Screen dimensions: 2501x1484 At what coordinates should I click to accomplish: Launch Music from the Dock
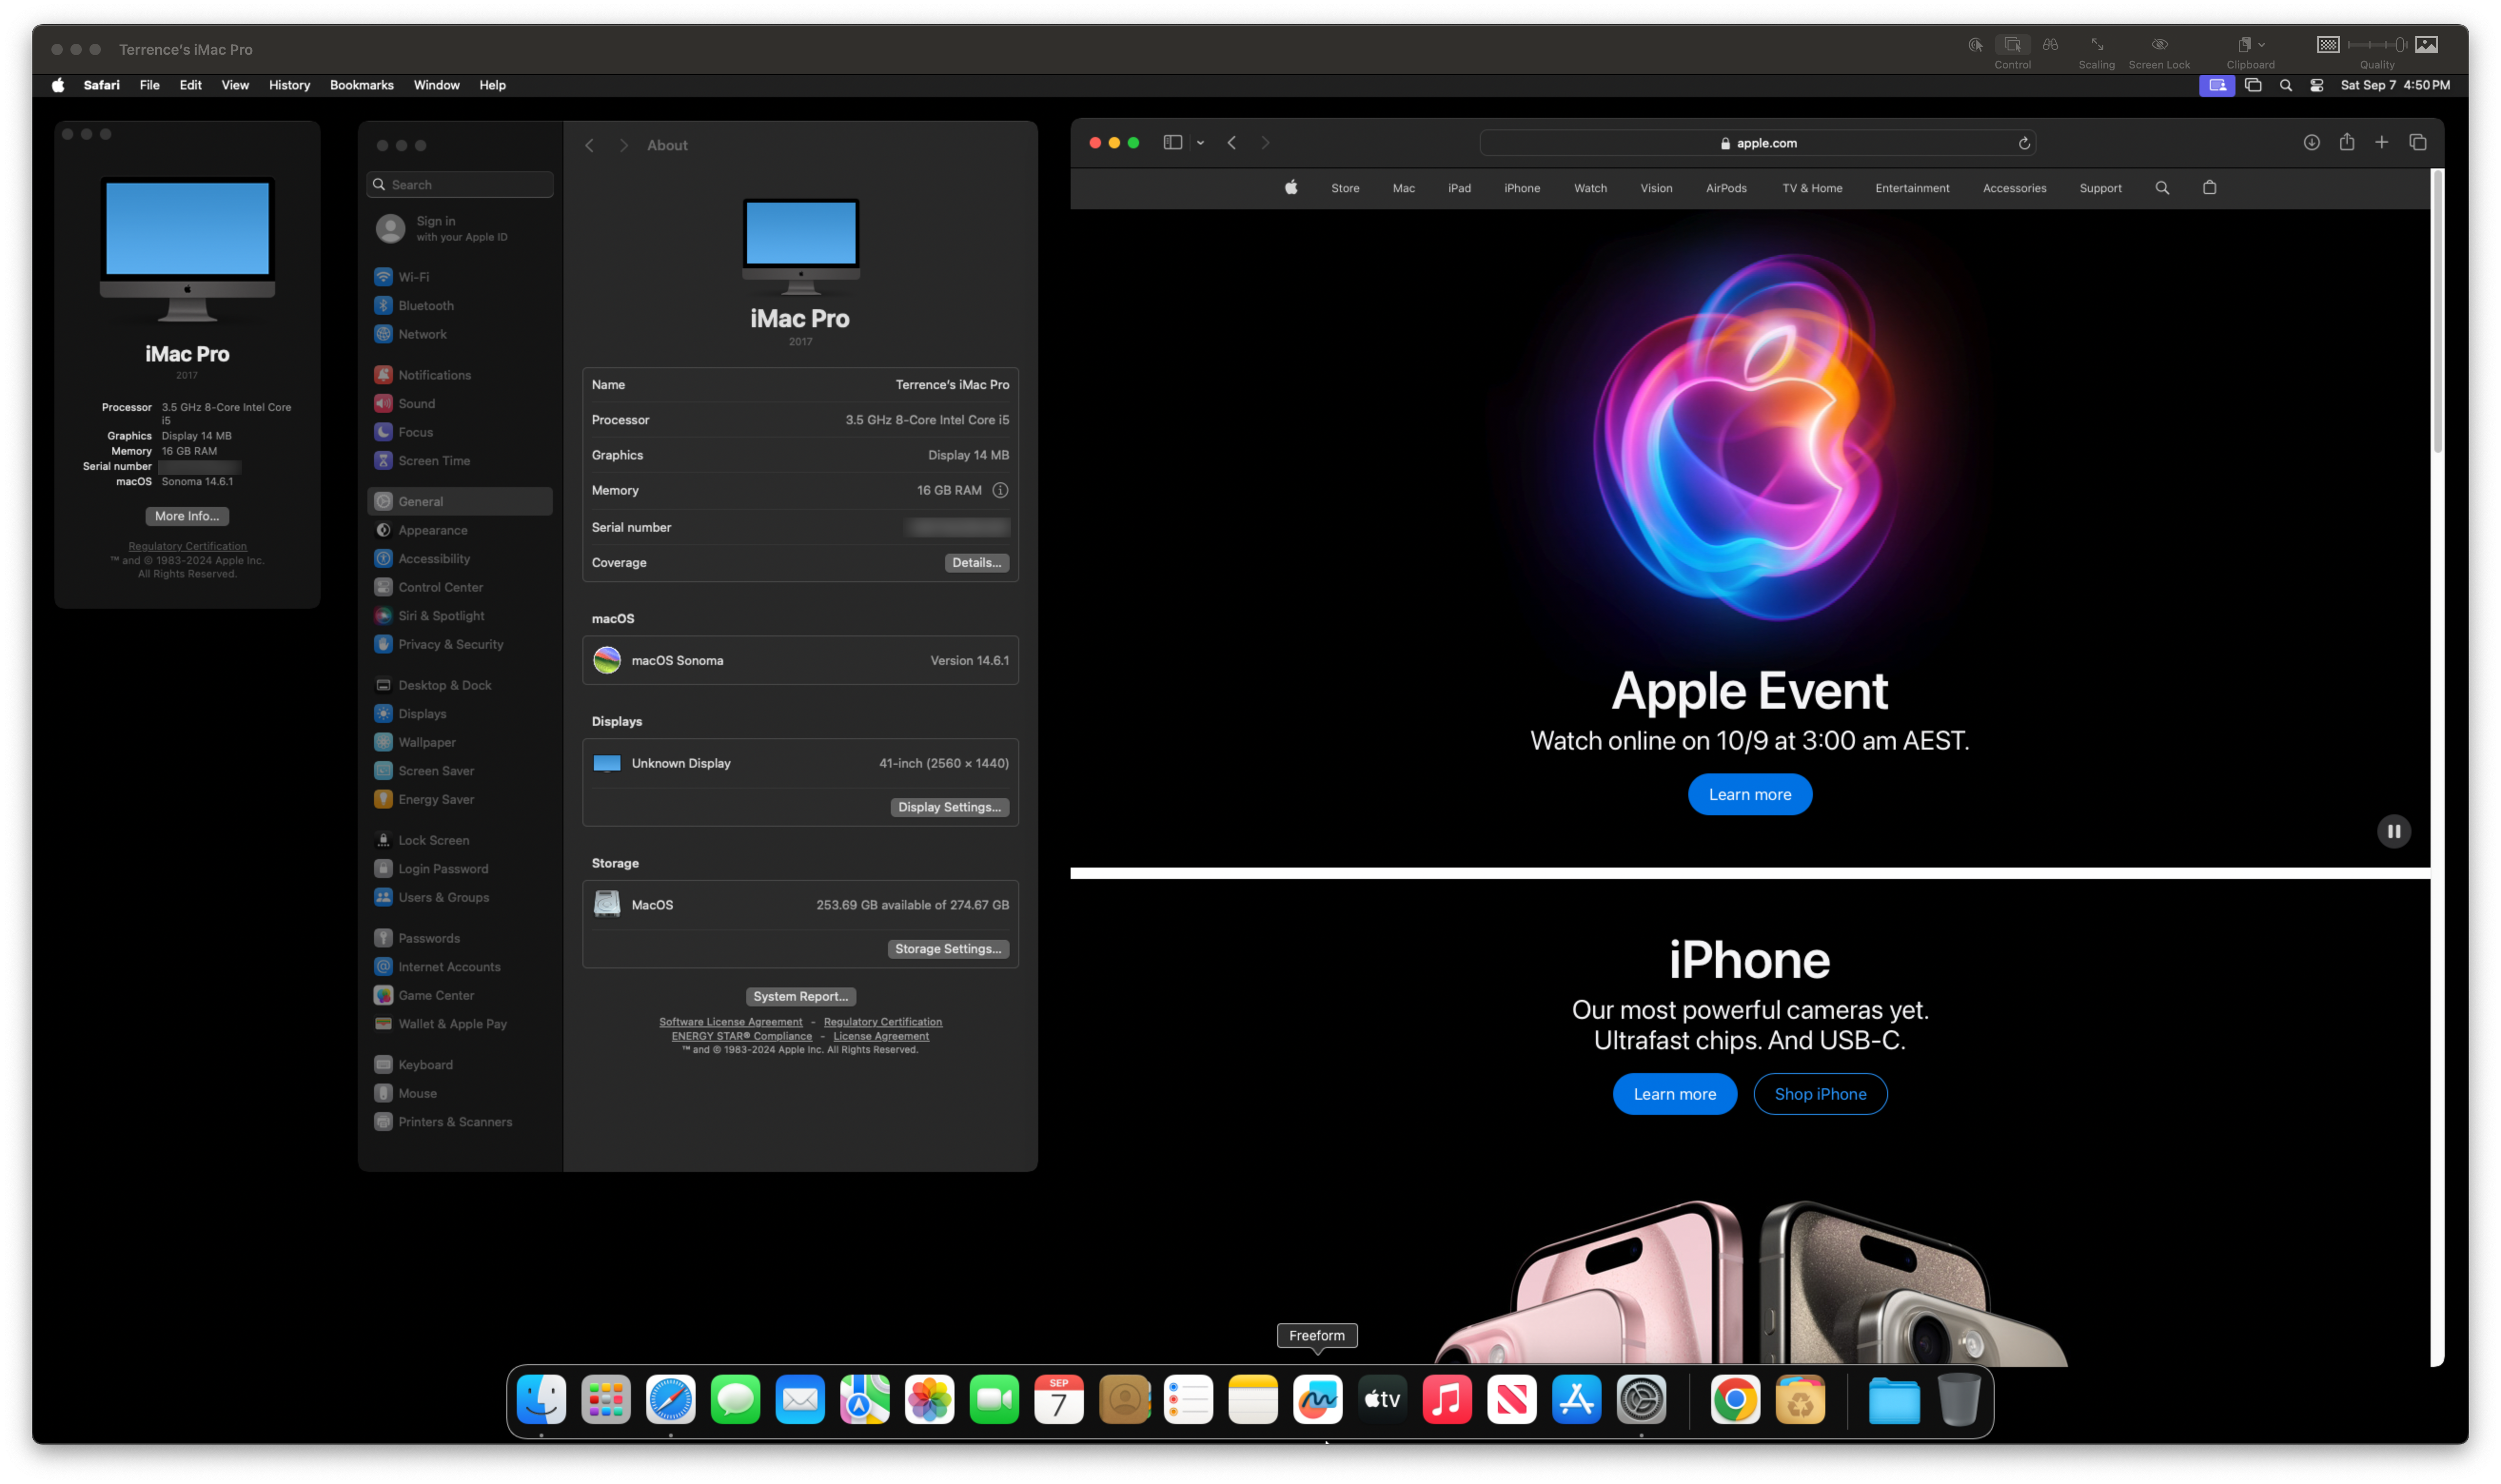click(x=1447, y=1400)
